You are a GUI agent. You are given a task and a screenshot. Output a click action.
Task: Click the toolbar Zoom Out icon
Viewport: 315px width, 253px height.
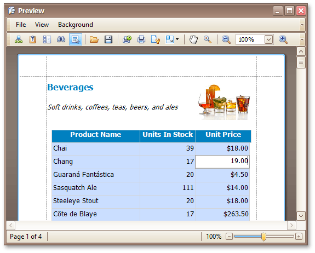pos(226,39)
